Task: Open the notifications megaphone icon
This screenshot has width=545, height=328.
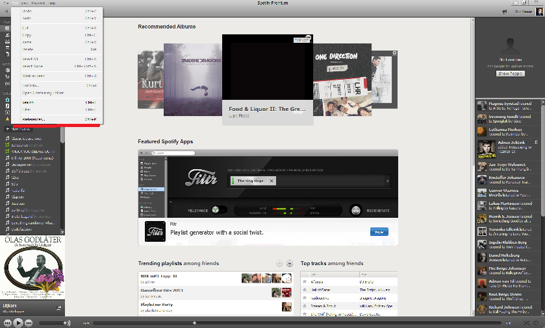Action: tap(504, 12)
